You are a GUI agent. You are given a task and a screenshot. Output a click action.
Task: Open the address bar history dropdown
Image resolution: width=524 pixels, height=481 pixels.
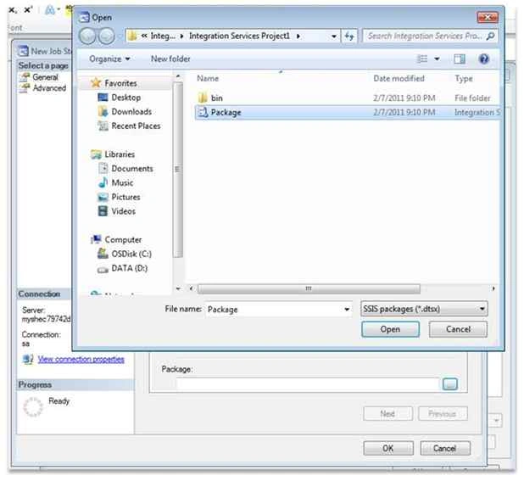(x=333, y=36)
